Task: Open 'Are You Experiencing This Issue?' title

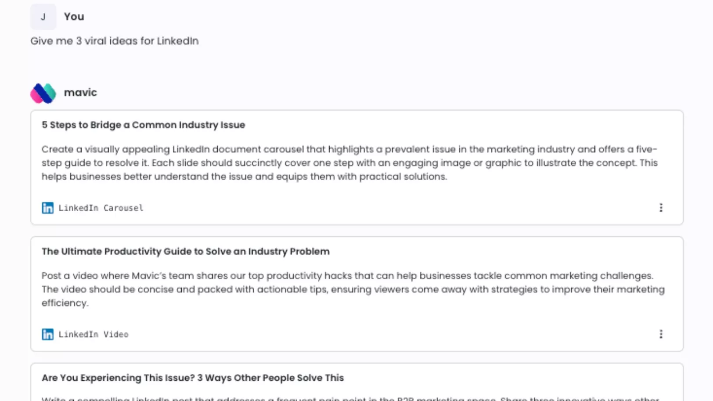Action: click(x=192, y=378)
